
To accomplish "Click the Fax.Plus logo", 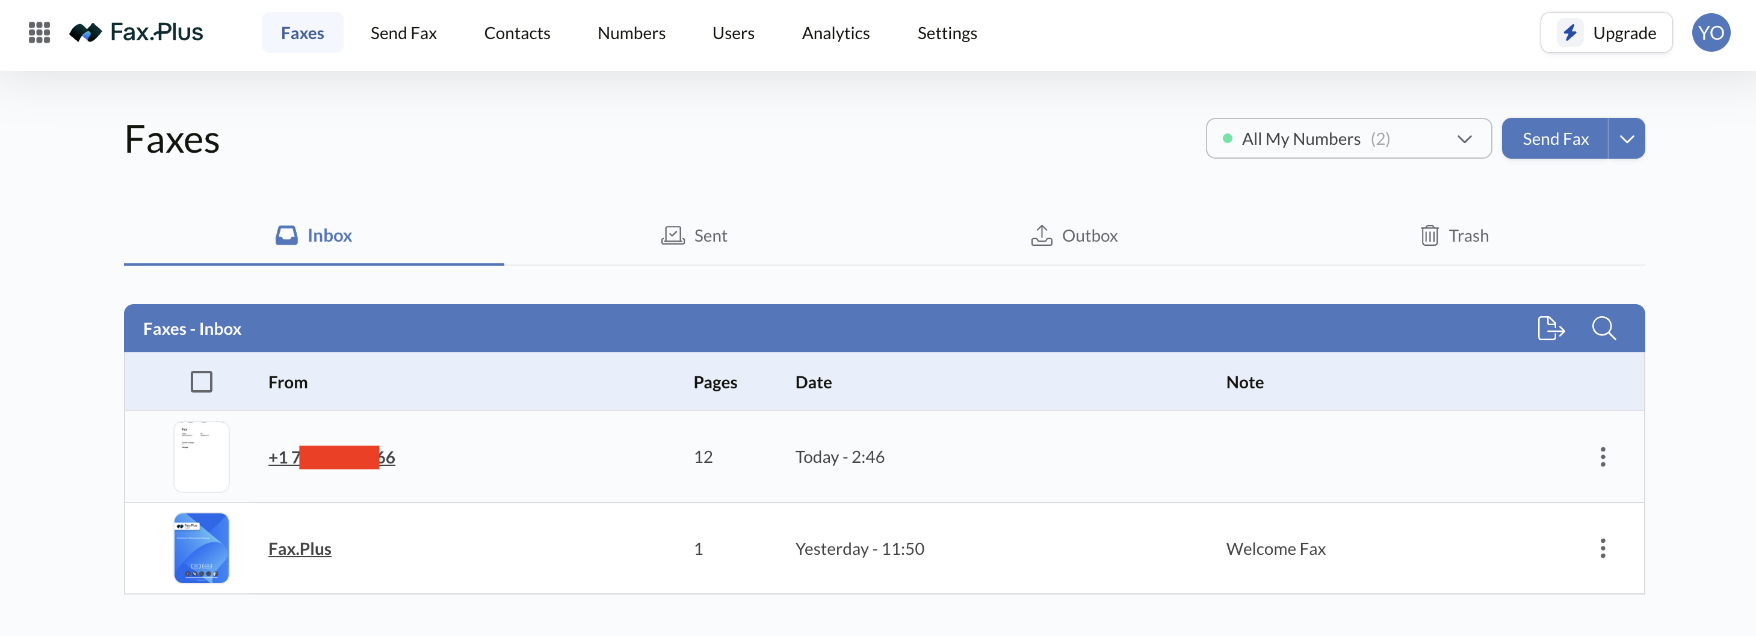I will tap(137, 32).
